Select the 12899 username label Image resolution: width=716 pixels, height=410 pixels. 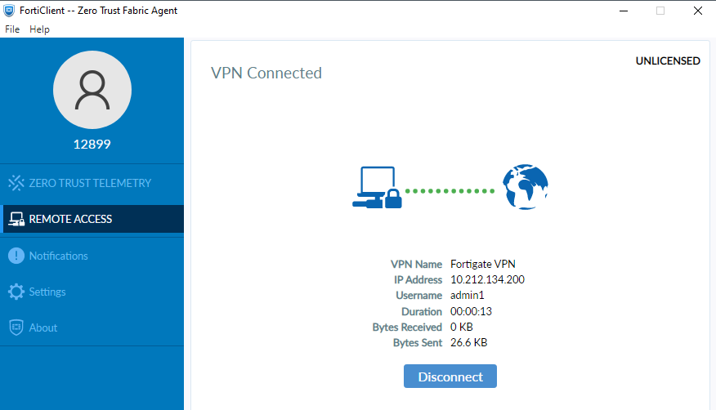point(92,144)
